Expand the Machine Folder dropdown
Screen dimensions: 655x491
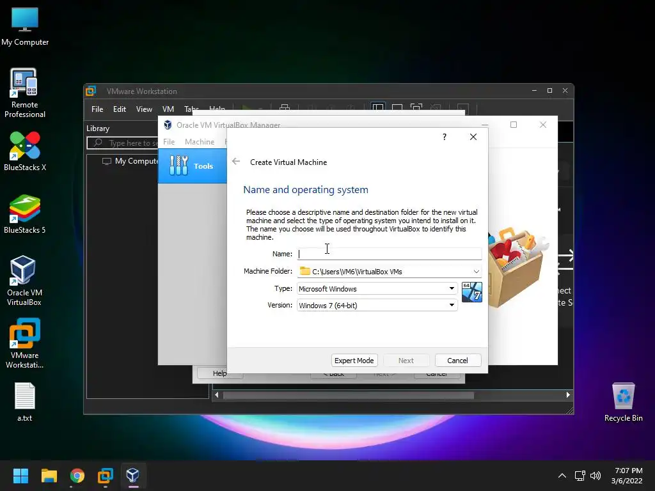click(476, 271)
